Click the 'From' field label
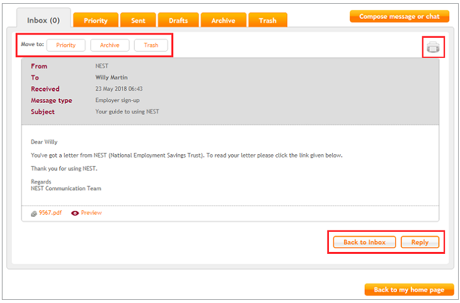 (39, 66)
